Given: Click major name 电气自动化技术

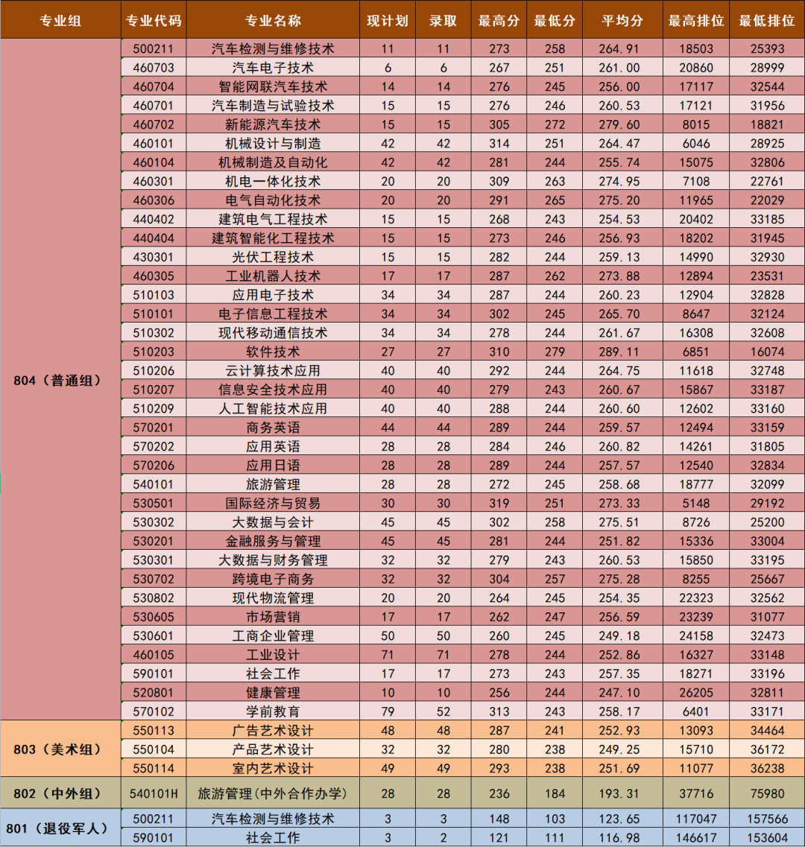Looking at the screenshot, I should tap(273, 200).
